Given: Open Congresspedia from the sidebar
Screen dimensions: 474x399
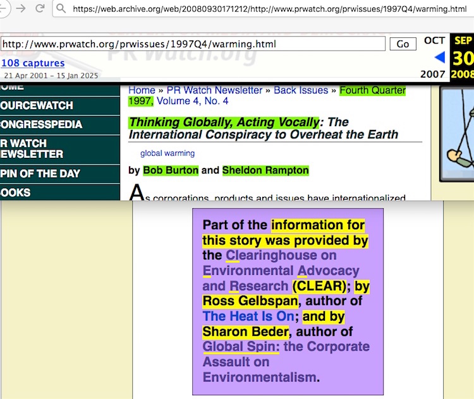Looking at the screenshot, I should [x=42, y=124].
